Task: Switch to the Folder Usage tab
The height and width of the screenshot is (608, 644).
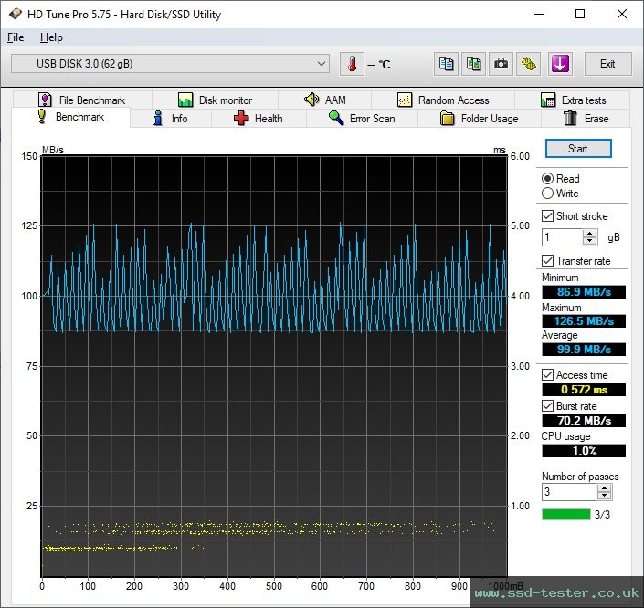Action: 480,119
